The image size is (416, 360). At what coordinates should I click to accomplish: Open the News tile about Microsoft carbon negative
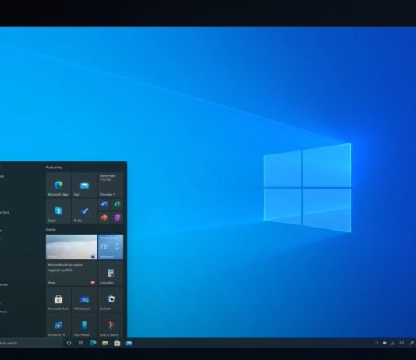(72, 273)
